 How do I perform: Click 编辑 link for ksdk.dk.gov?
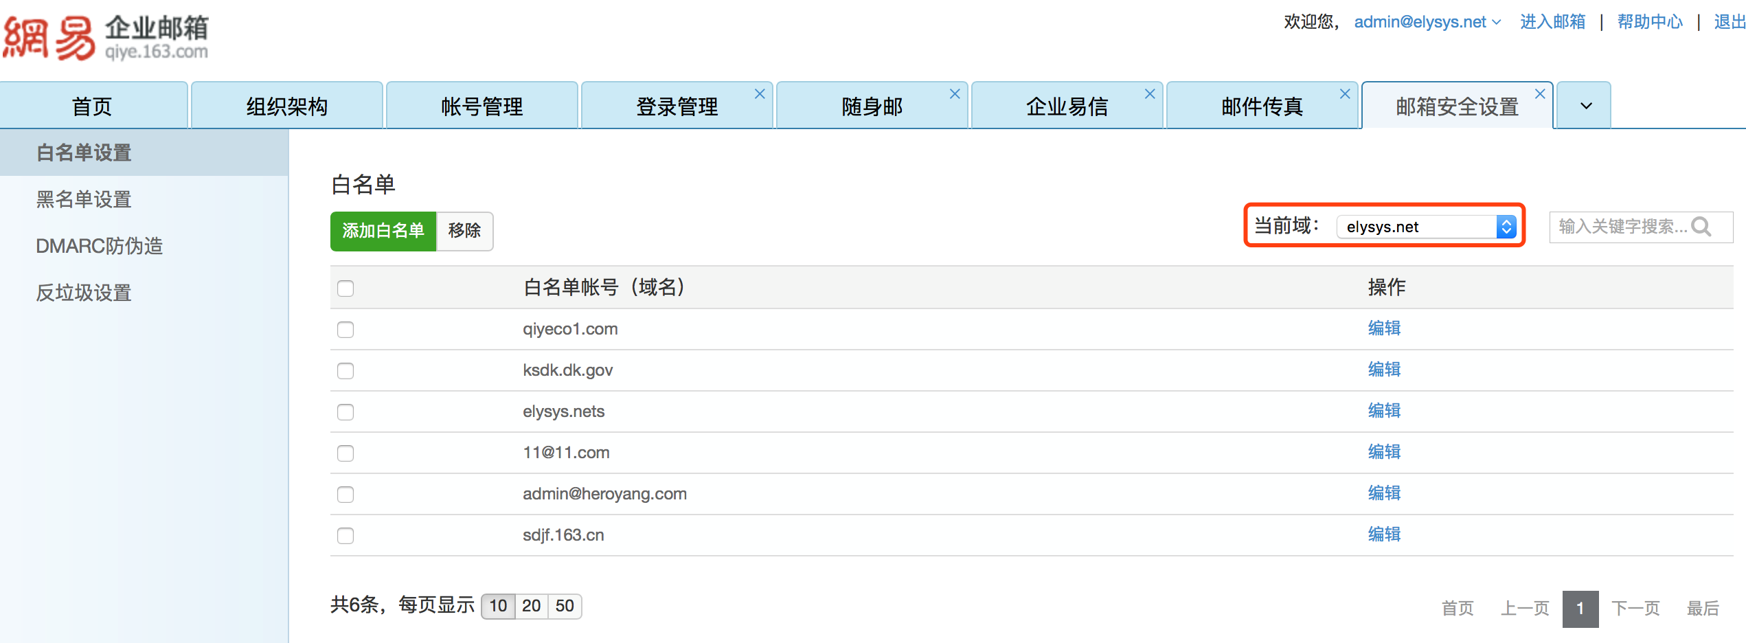1384,370
